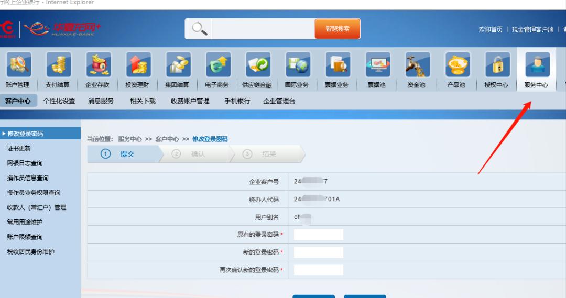Click the 经办人代码 label
The image size is (566, 298).
click(264, 200)
